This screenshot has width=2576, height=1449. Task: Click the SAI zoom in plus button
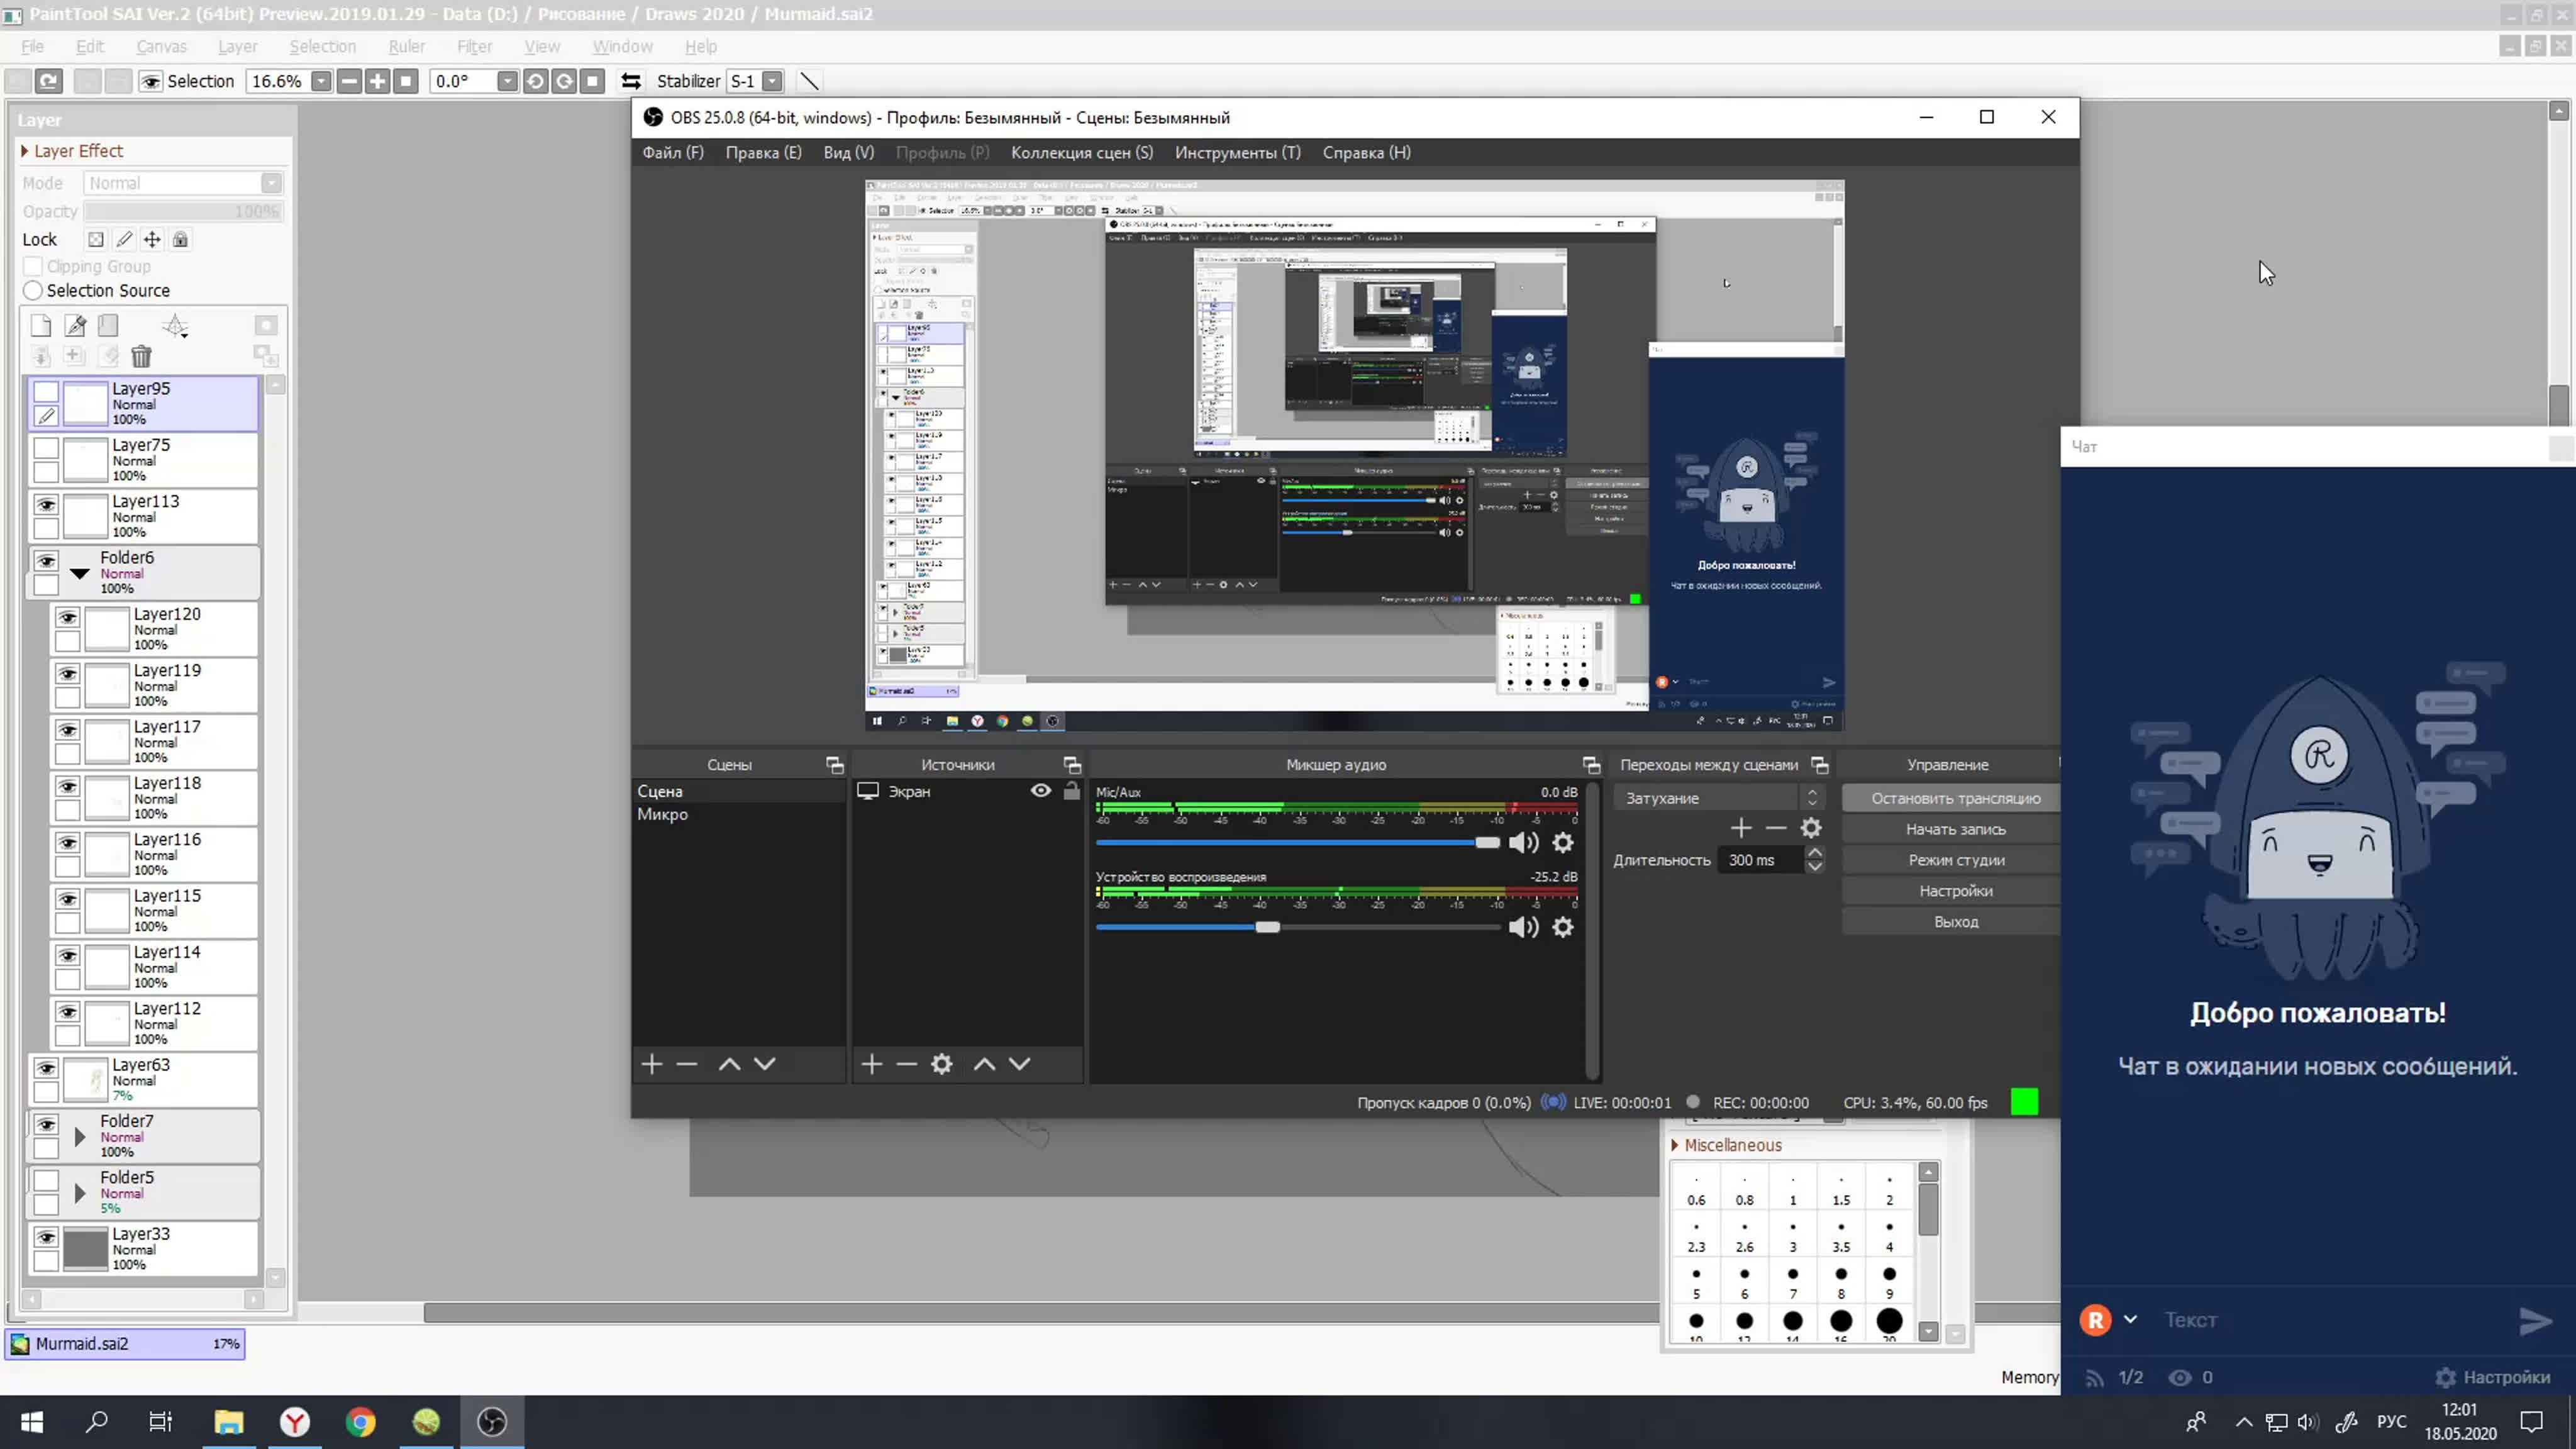coord(377,81)
